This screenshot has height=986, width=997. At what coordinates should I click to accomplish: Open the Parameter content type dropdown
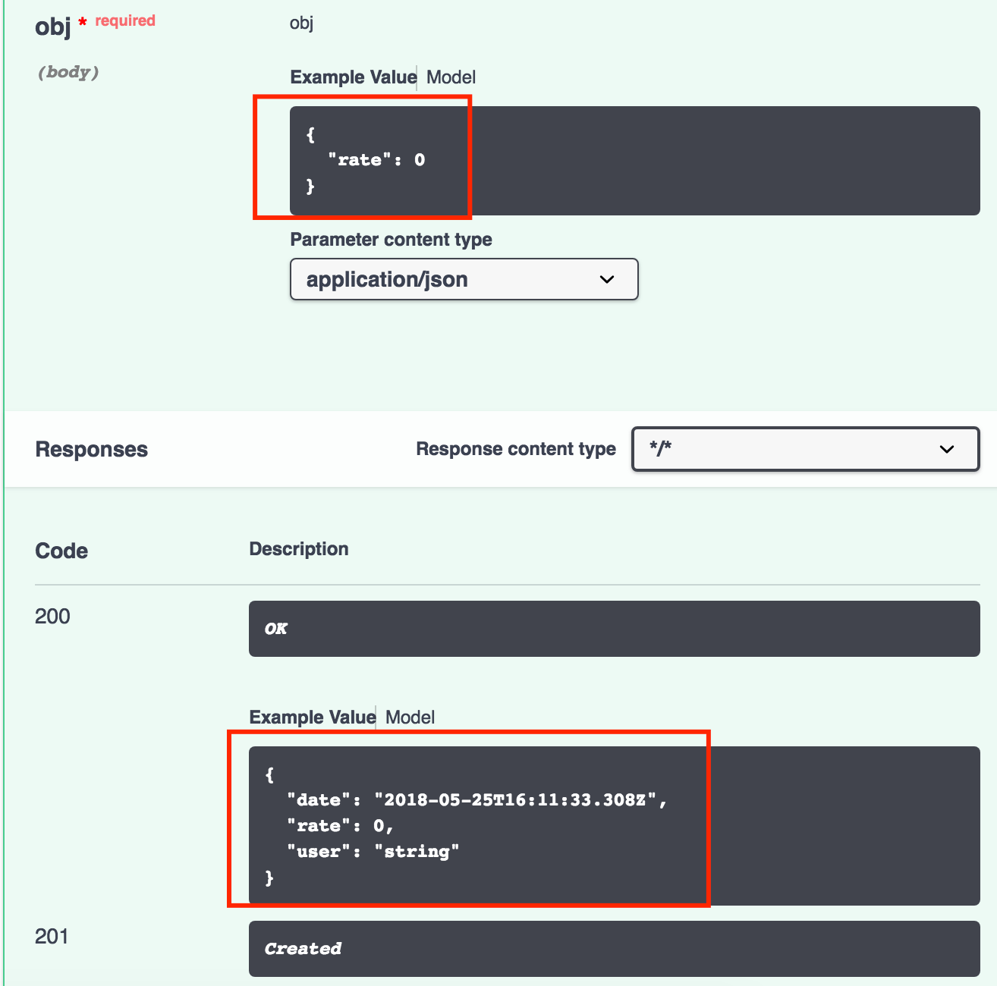464,279
